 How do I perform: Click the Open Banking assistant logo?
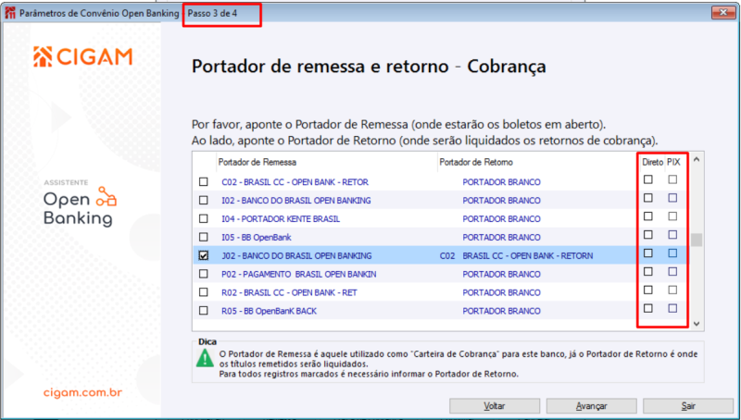(80, 205)
